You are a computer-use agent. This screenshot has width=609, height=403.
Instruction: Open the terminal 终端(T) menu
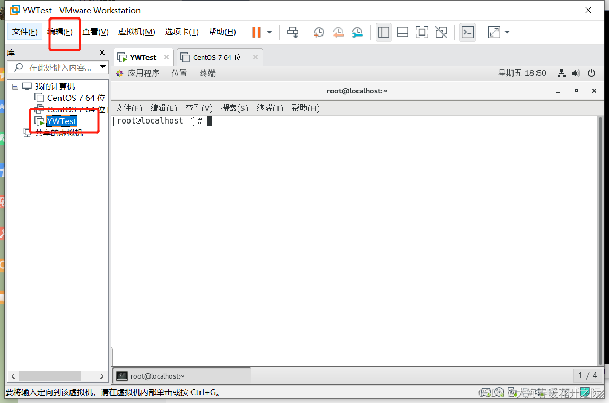click(x=269, y=108)
